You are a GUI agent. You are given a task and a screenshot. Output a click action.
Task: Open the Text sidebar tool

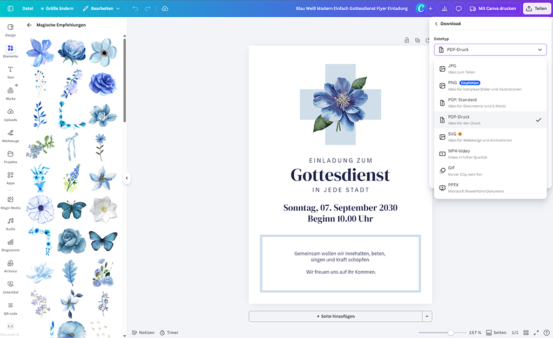coord(11,73)
